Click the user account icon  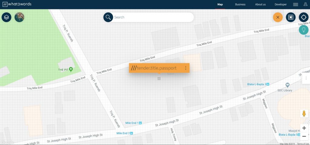point(305,4)
